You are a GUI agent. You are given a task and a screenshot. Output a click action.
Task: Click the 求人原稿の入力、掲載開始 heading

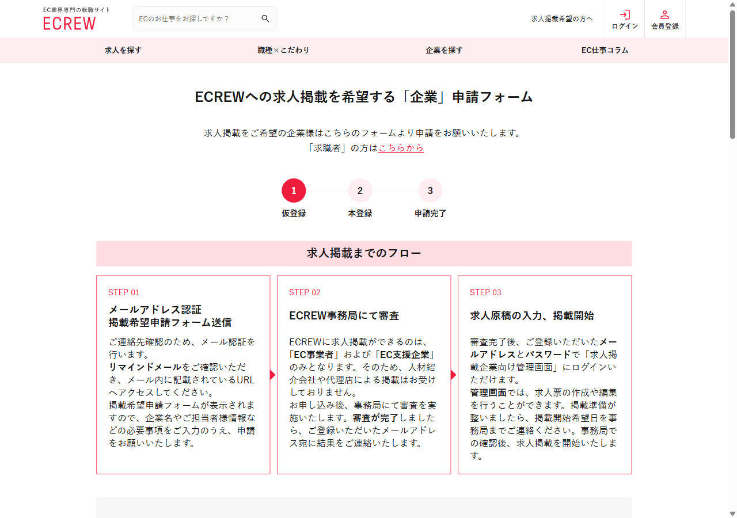pos(532,316)
